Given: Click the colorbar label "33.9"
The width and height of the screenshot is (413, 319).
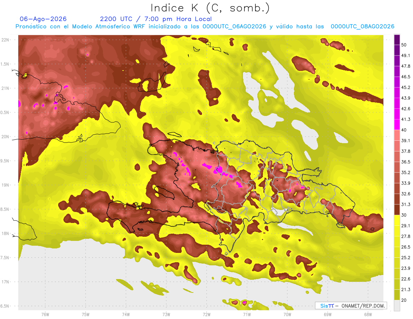Looking at the screenshot, I should (x=406, y=183).
